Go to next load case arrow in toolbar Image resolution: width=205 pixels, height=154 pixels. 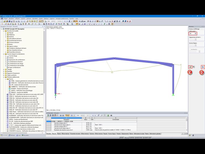67,21
